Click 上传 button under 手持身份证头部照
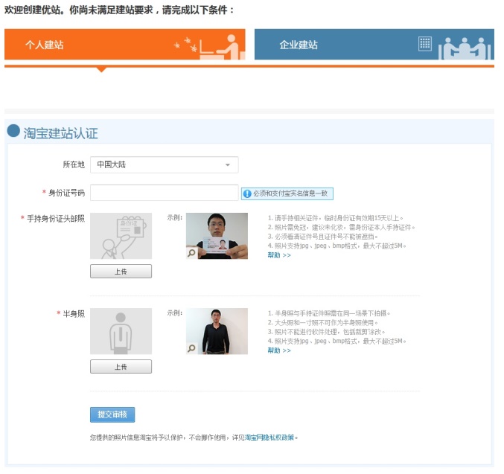The height and width of the screenshot is (474, 504). [121, 272]
